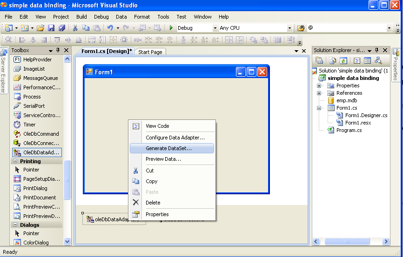Open the Server Explorer side tab
Screen dimensions: 403x257
tap(3, 72)
